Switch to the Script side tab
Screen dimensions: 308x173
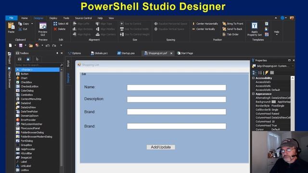68,63
